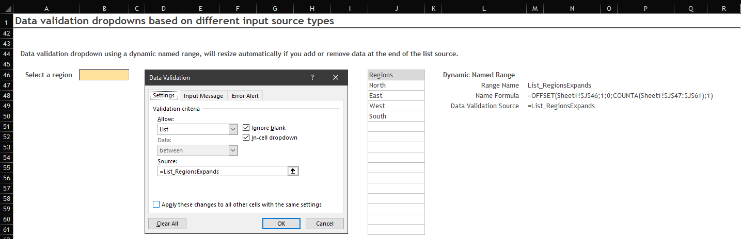Viewport: 741px width, 239px height.
Task: Select the yellow region input cell
Action: (x=104, y=75)
